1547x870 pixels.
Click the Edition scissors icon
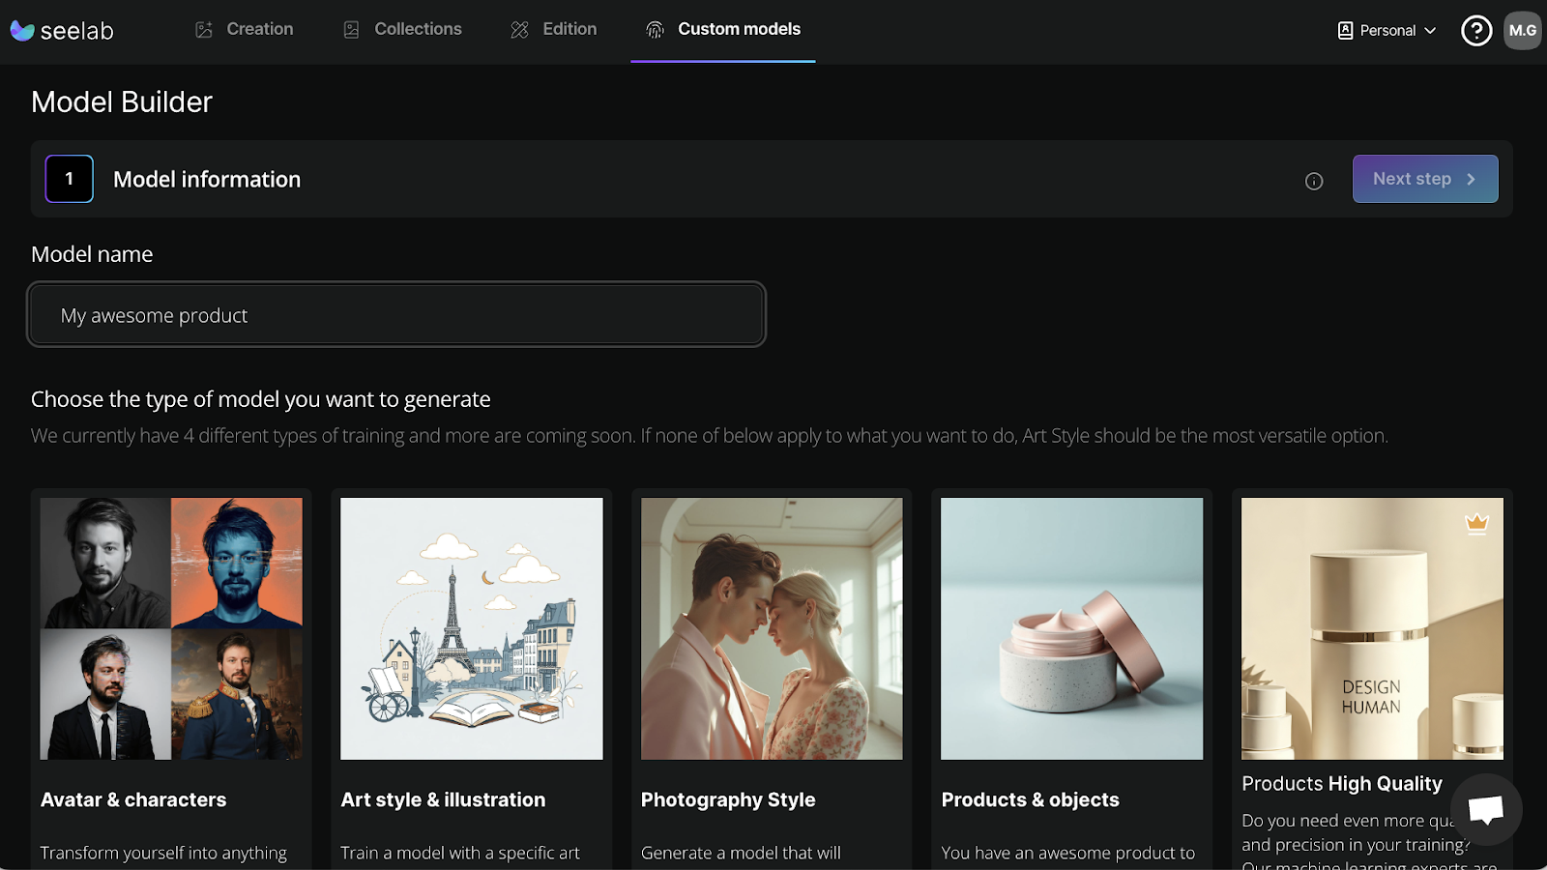click(519, 30)
